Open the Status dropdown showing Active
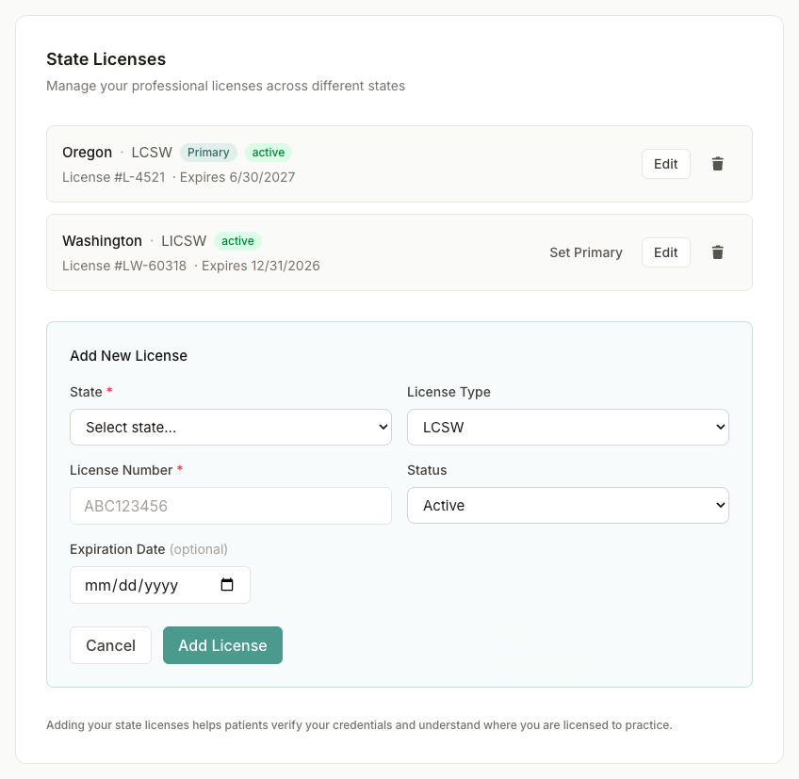799x779 pixels. (567, 506)
